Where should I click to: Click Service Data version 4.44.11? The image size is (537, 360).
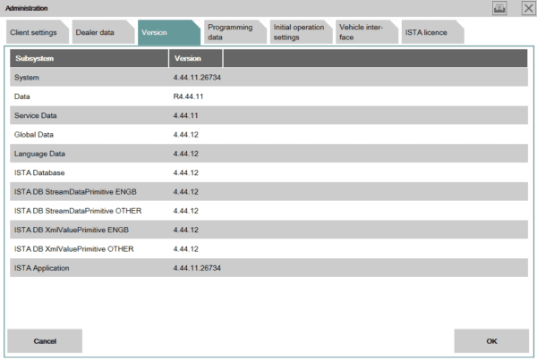185,115
